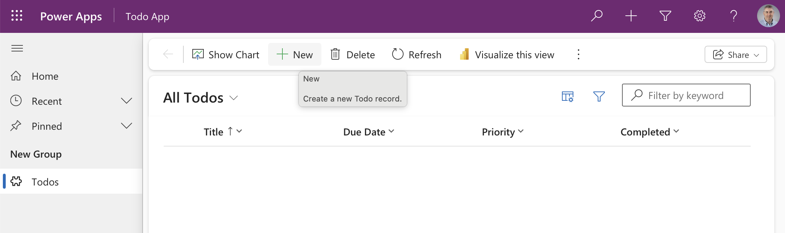The height and width of the screenshot is (233, 785).
Task: Click Show Chart in the command bar
Action: pyautogui.click(x=226, y=54)
